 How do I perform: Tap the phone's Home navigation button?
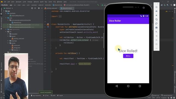pyautogui.click(x=128, y=86)
